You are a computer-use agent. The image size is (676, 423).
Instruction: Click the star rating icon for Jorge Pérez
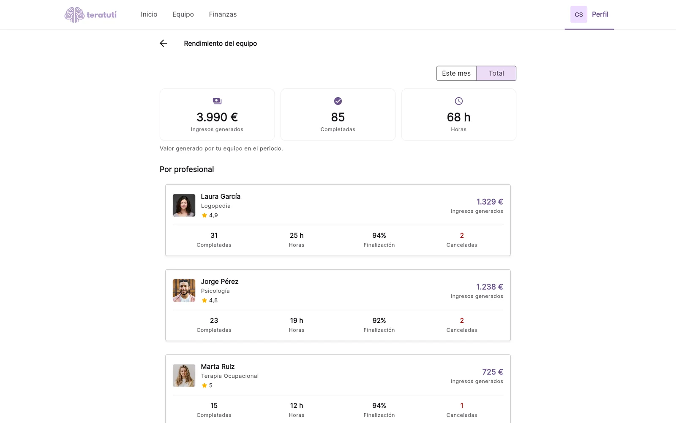pos(204,300)
